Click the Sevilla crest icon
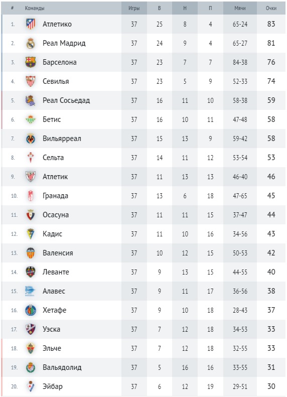 click(x=31, y=81)
